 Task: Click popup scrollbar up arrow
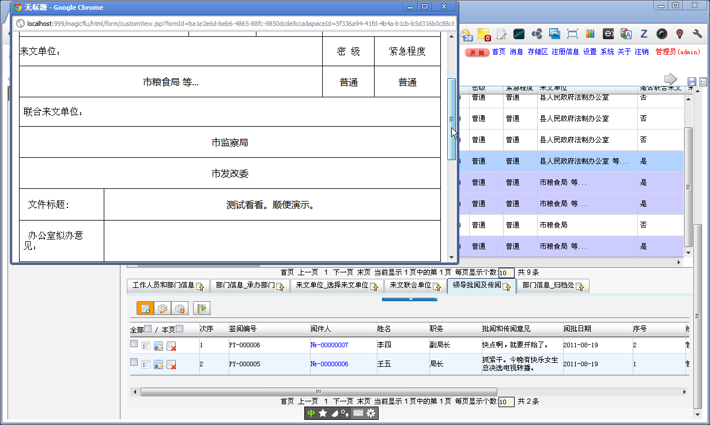pos(452,37)
